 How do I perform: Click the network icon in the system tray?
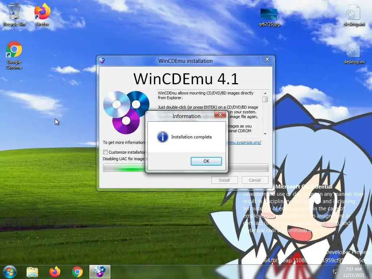pyautogui.click(x=335, y=272)
